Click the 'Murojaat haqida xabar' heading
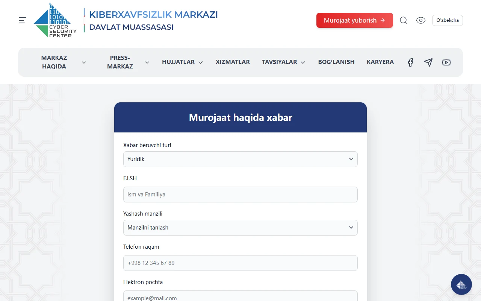 [240, 117]
